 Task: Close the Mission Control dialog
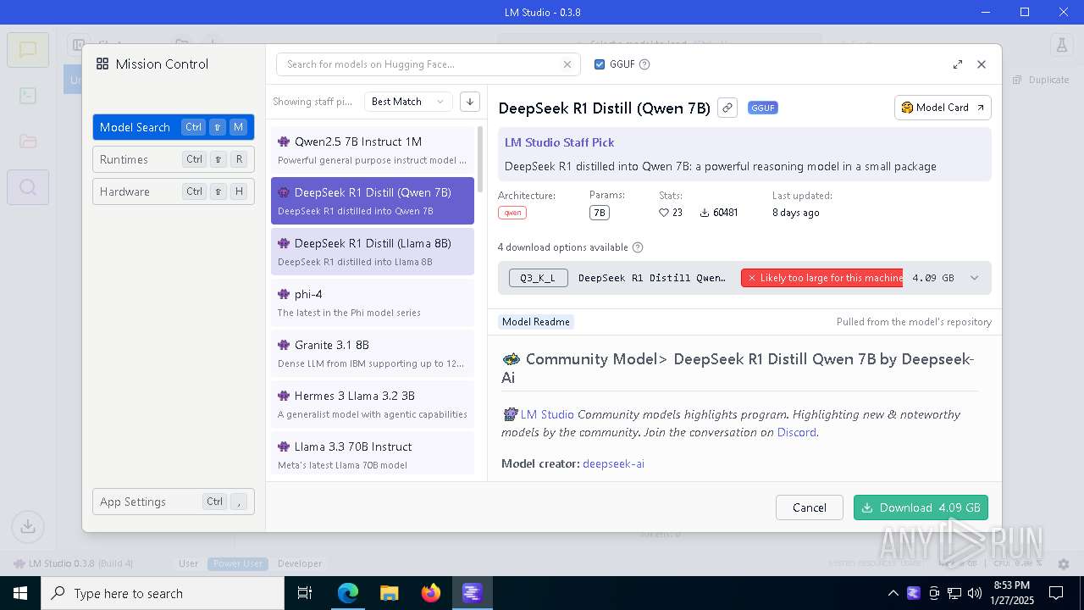[982, 64]
